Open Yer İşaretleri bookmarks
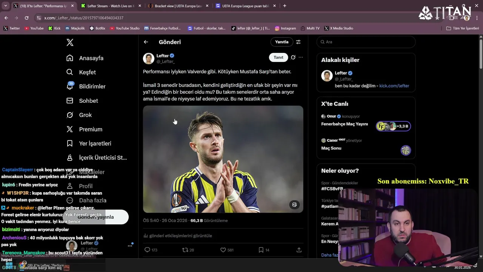The height and width of the screenshot is (272, 483). (x=89, y=144)
